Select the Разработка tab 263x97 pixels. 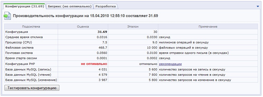click(x=106, y=6)
